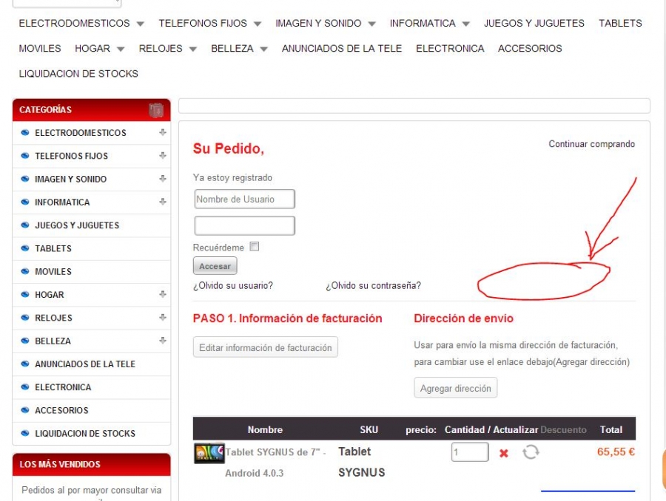Tick the Recuérdeme checkbox

tap(255, 247)
